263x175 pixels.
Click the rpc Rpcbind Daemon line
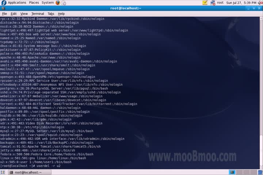(52, 19)
